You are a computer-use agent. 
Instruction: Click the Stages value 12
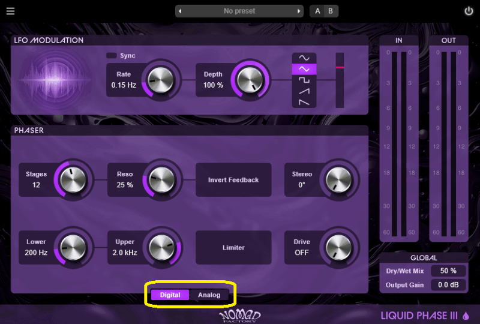(x=36, y=185)
